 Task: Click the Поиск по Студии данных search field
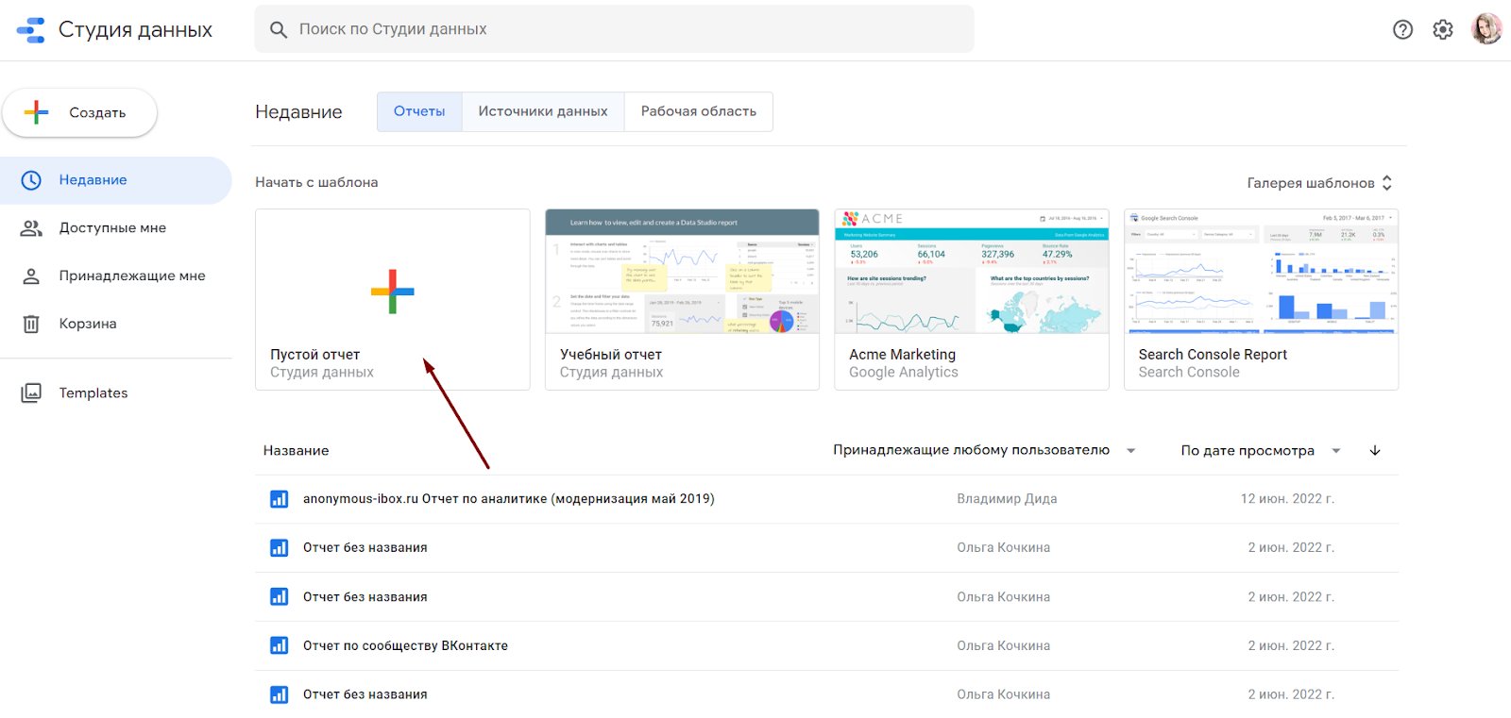tap(614, 29)
